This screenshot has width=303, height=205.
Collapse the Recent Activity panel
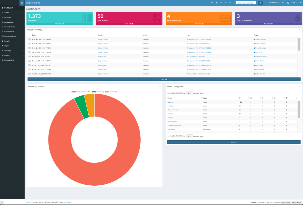299,30
